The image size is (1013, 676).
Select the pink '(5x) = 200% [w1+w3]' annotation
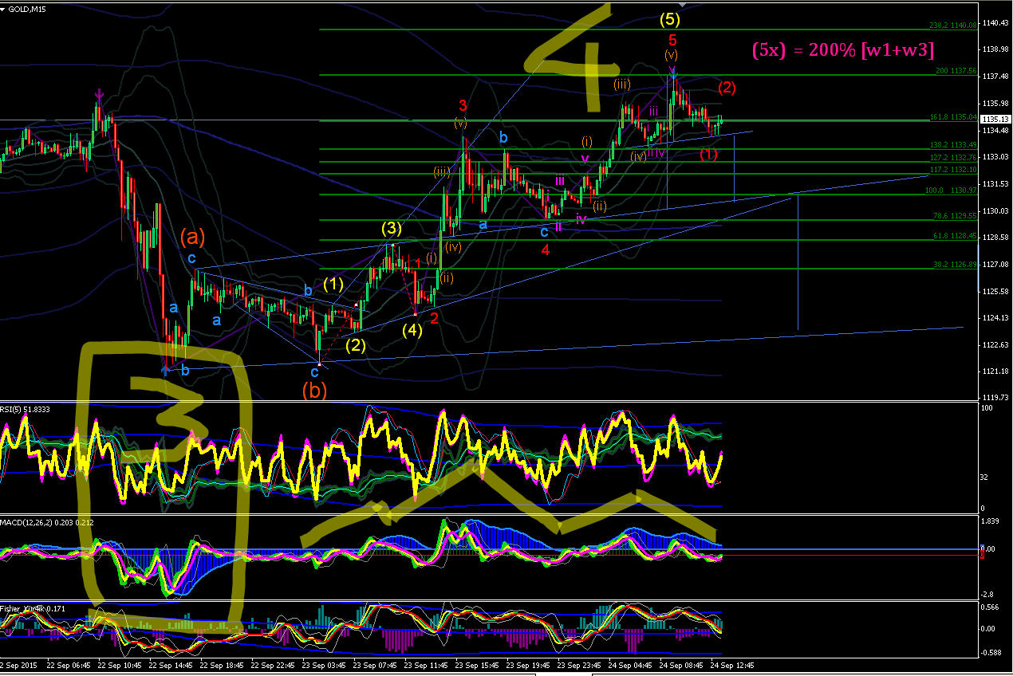pyautogui.click(x=844, y=49)
